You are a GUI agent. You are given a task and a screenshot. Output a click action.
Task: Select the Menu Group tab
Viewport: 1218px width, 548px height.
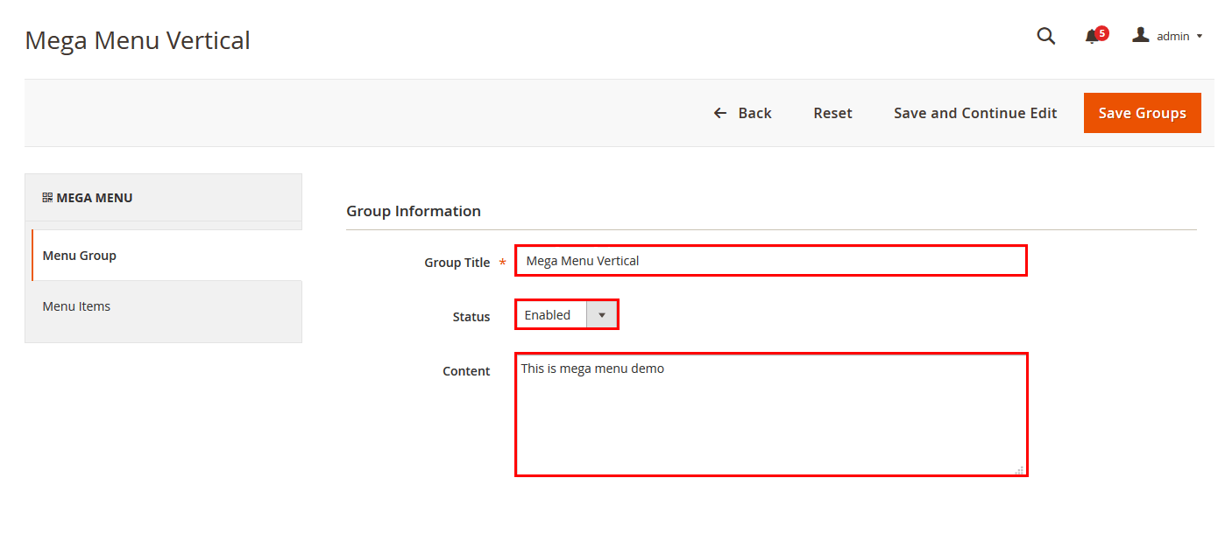[x=80, y=256]
